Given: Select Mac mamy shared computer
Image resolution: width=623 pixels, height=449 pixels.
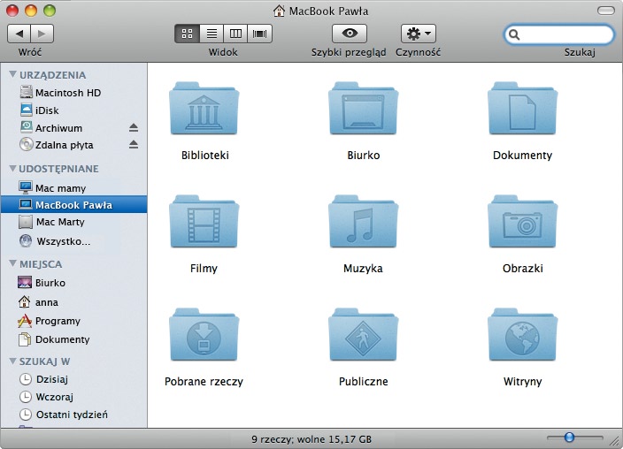Looking at the screenshot, I should tap(74, 187).
